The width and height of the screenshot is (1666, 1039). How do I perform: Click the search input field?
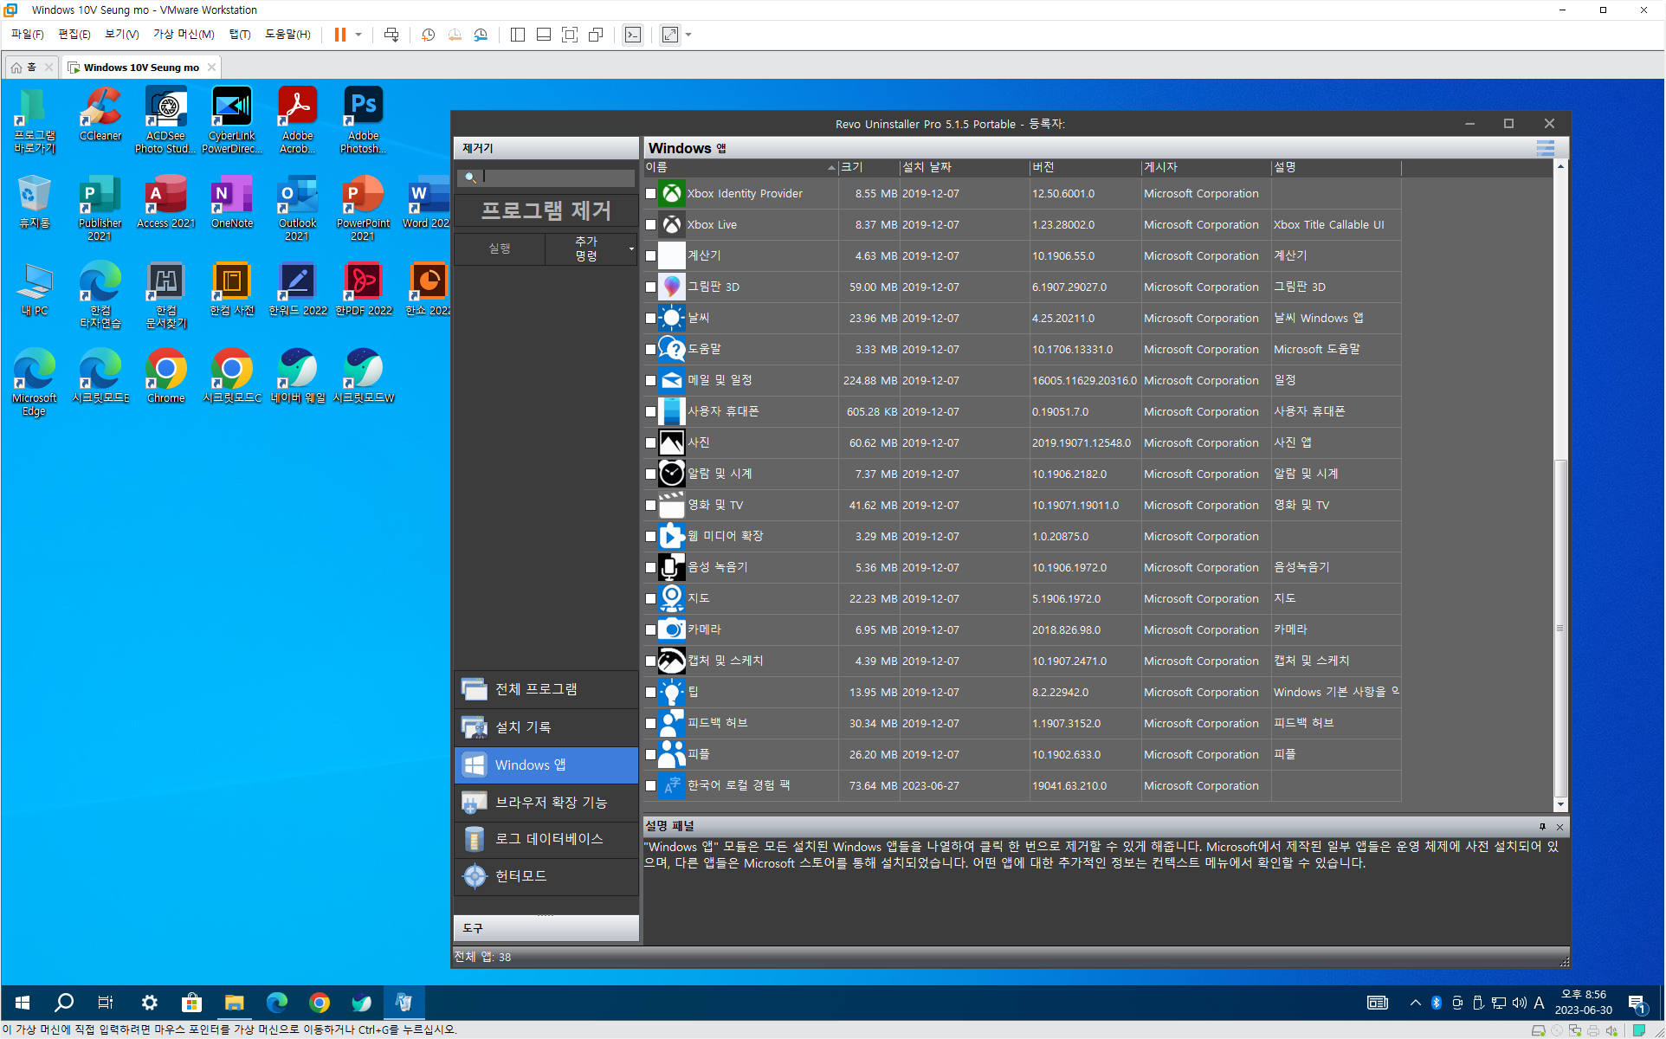[556, 177]
